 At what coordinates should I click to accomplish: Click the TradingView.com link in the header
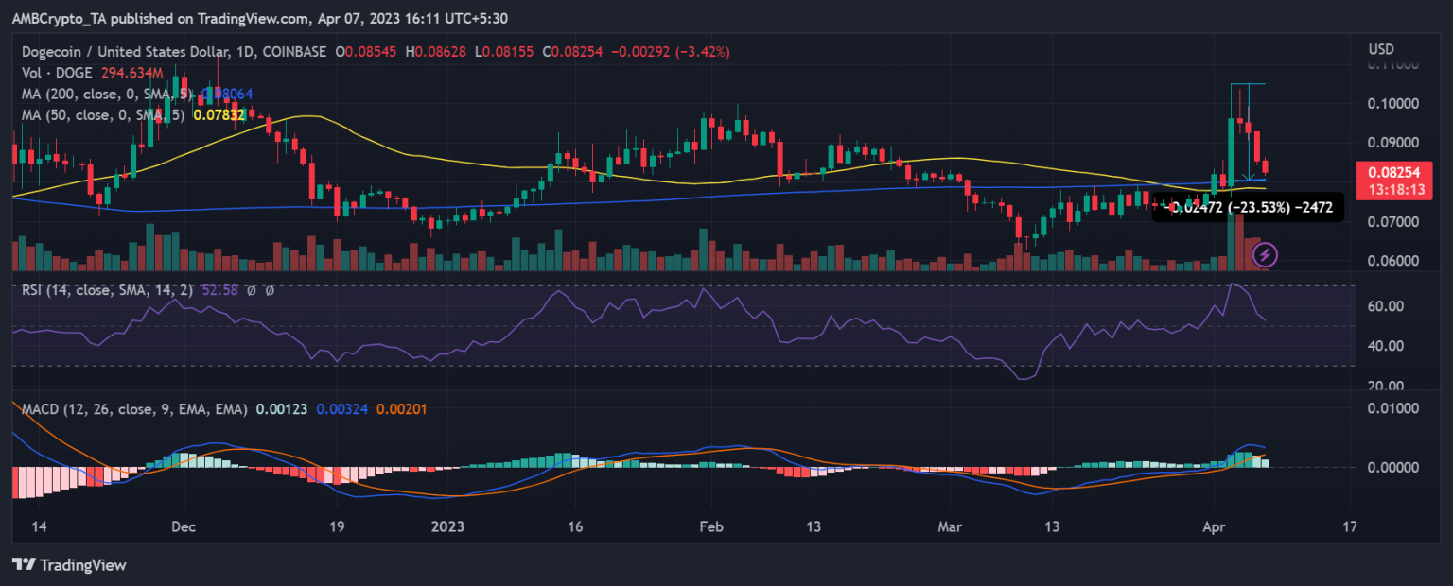click(252, 17)
